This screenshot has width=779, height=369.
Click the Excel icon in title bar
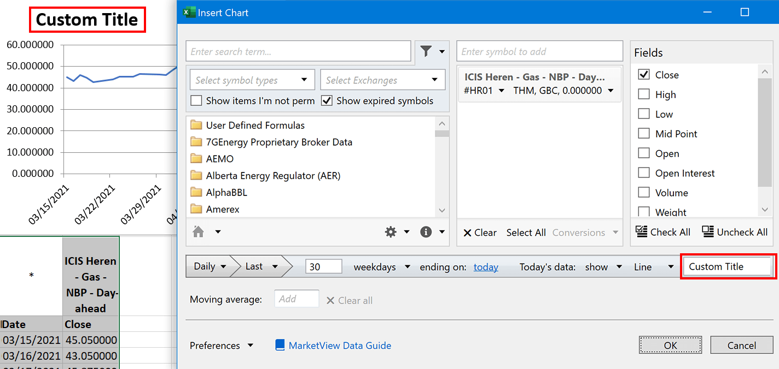point(189,12)
